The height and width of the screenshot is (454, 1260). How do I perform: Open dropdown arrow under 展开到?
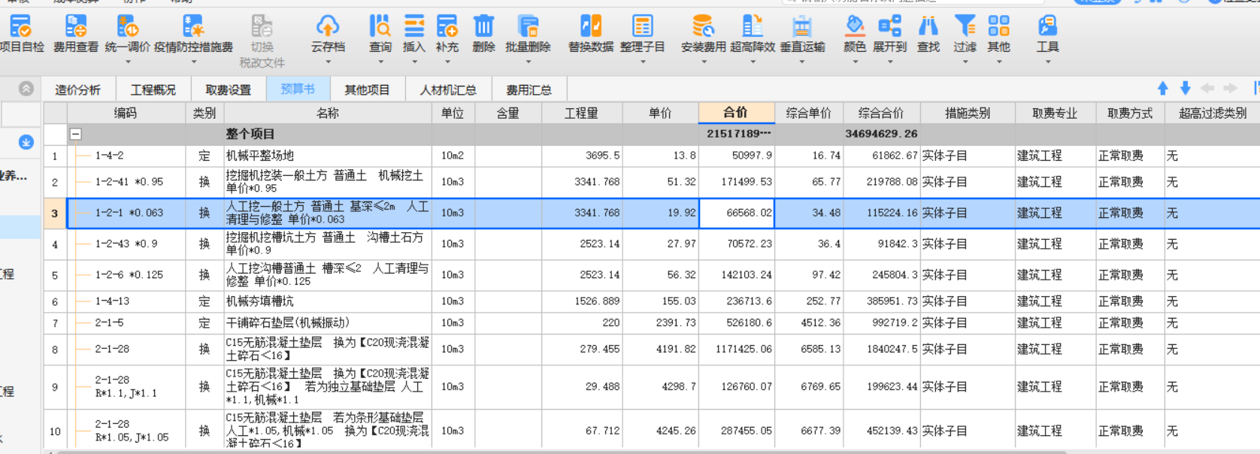890,62
